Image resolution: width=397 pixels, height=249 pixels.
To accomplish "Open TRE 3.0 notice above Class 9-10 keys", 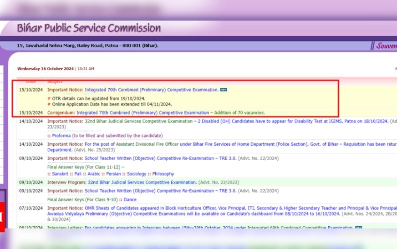I will (x=160, y=191).
